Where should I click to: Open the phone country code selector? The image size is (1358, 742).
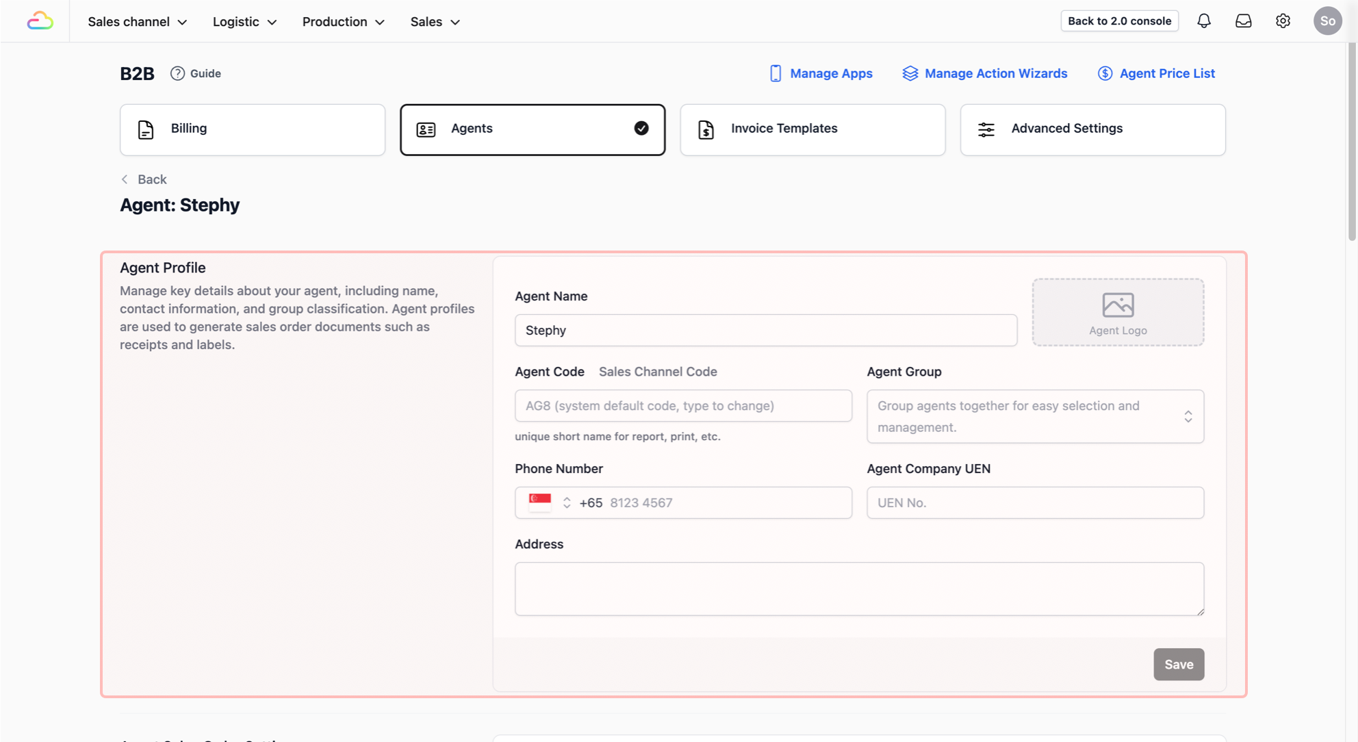[x=550, y=502]
